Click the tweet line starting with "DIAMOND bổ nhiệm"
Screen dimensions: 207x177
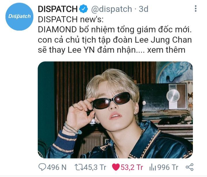[115, 30]
